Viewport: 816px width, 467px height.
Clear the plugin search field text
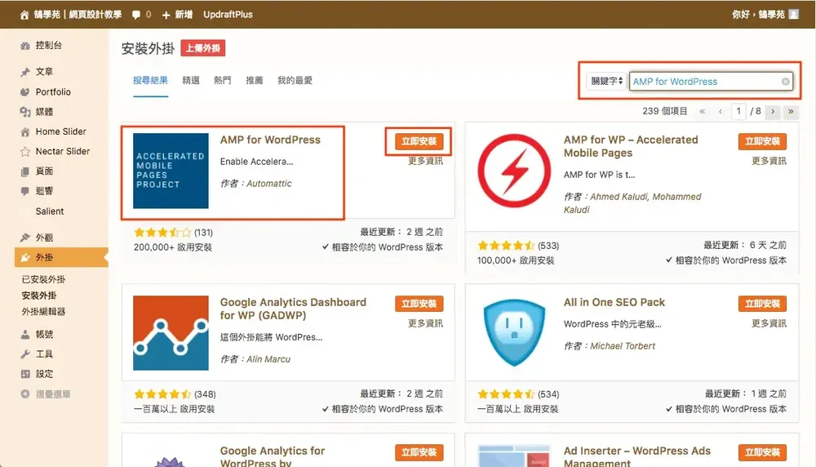click(x=785, y=81)
